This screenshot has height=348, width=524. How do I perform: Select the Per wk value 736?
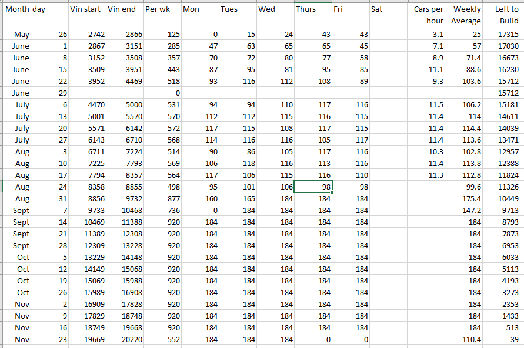tap(162, 210)
